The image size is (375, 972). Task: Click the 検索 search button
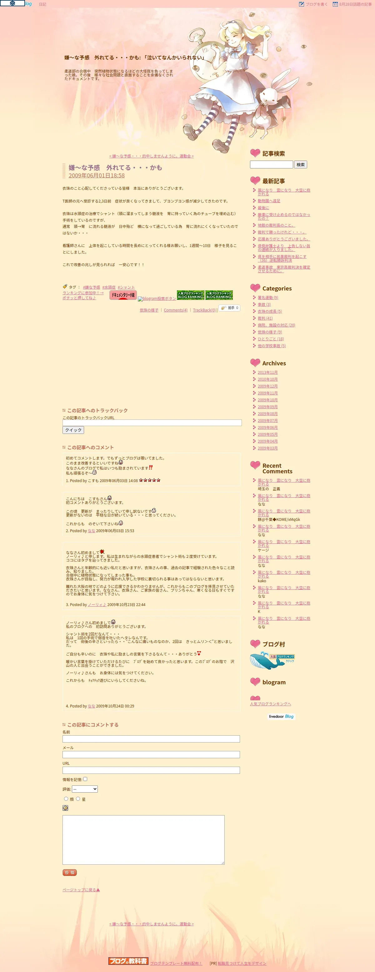(x=300, y=165)
